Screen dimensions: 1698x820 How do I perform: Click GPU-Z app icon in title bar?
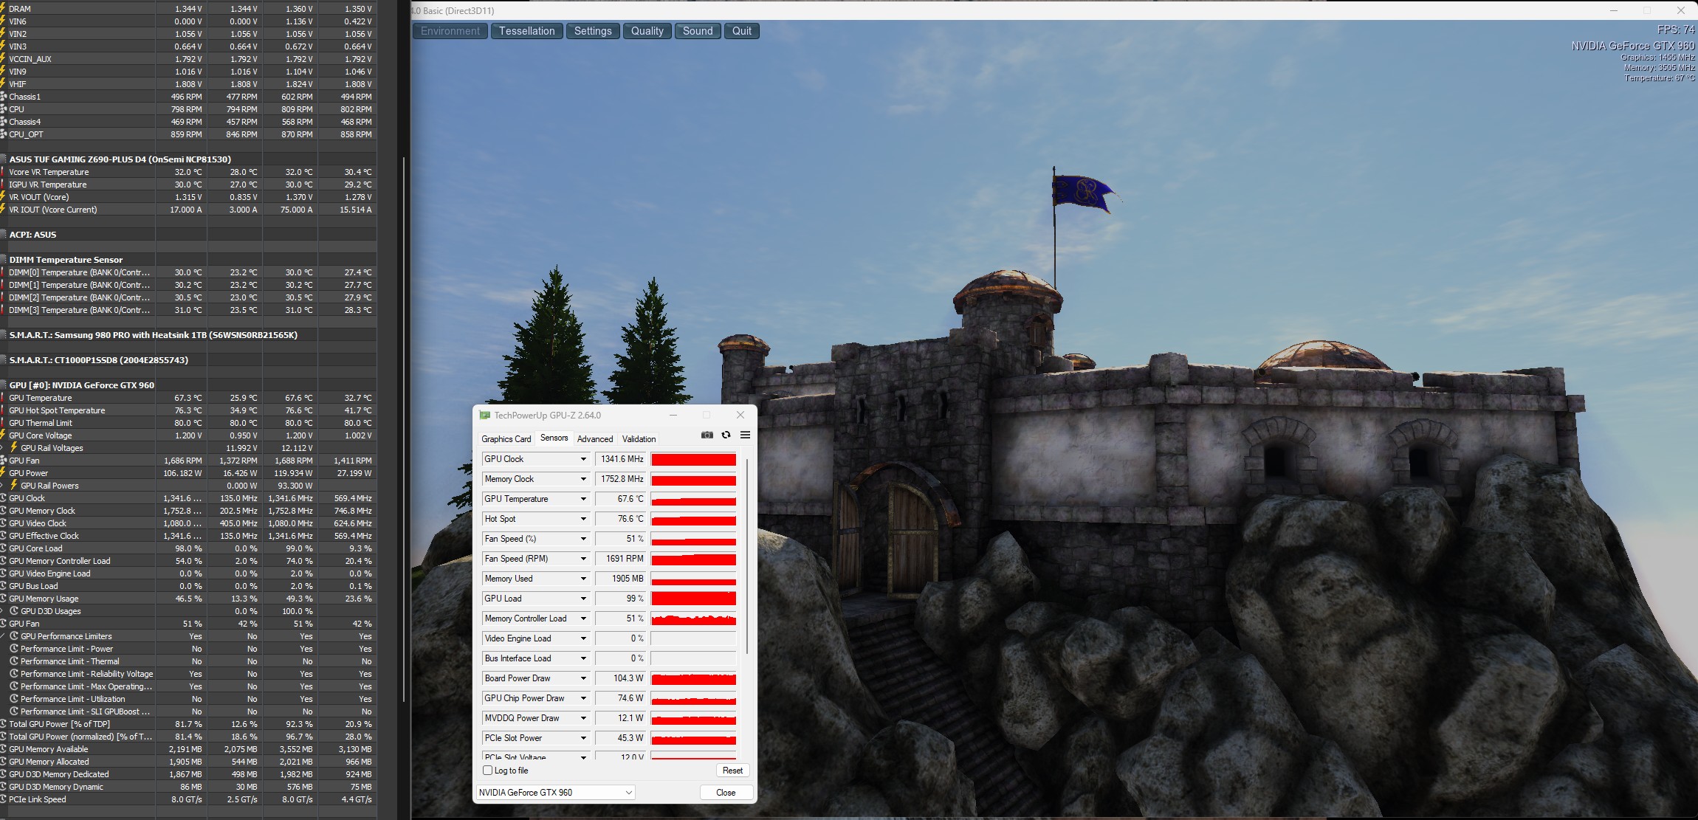click(x=484, y=416)
